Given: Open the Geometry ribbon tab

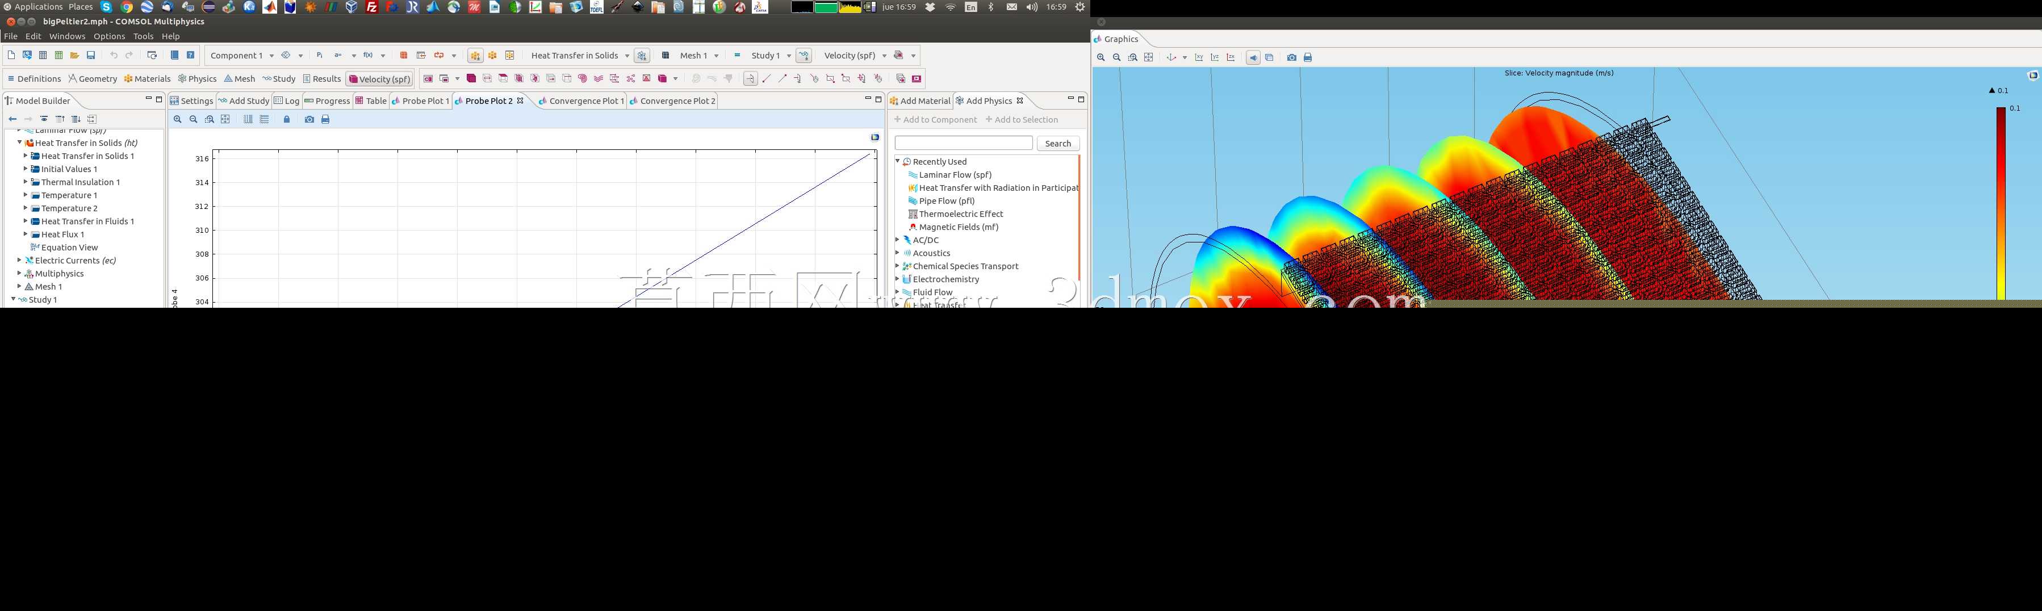Looking at the screenshot, I should click(x=93, y=79).
